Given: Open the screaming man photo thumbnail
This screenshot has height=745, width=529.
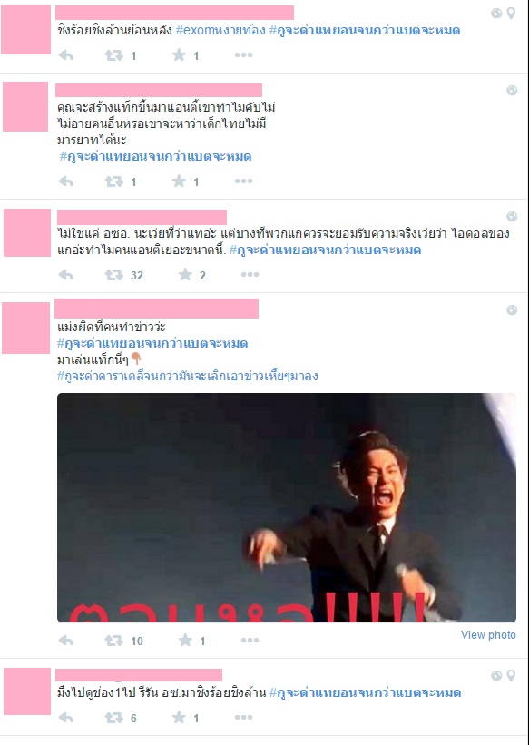Looking at the screenshot, I should pos(286,507).
